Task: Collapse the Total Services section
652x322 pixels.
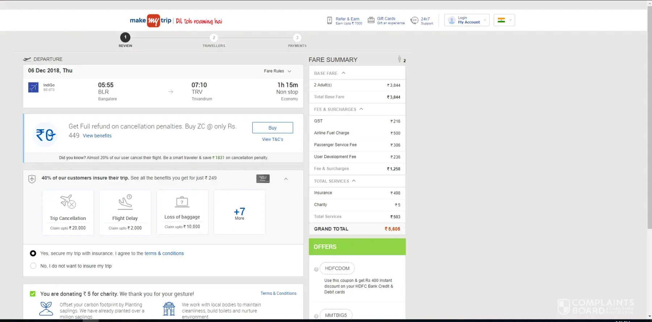Action: point(354,181)
